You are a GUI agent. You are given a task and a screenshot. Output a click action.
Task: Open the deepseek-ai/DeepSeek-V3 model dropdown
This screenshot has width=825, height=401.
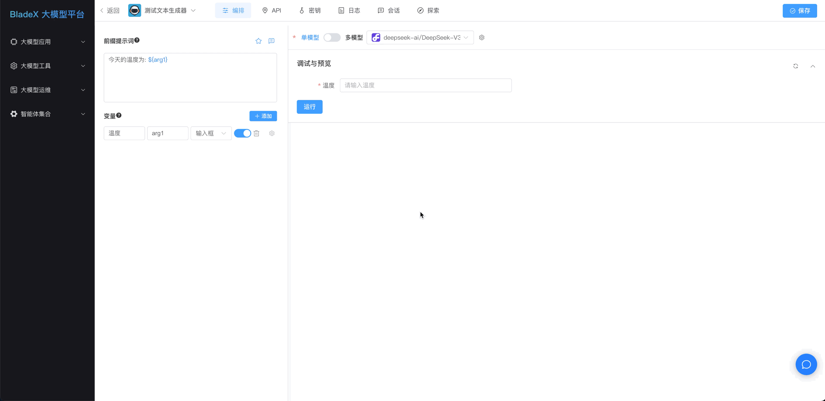[420, 38]
